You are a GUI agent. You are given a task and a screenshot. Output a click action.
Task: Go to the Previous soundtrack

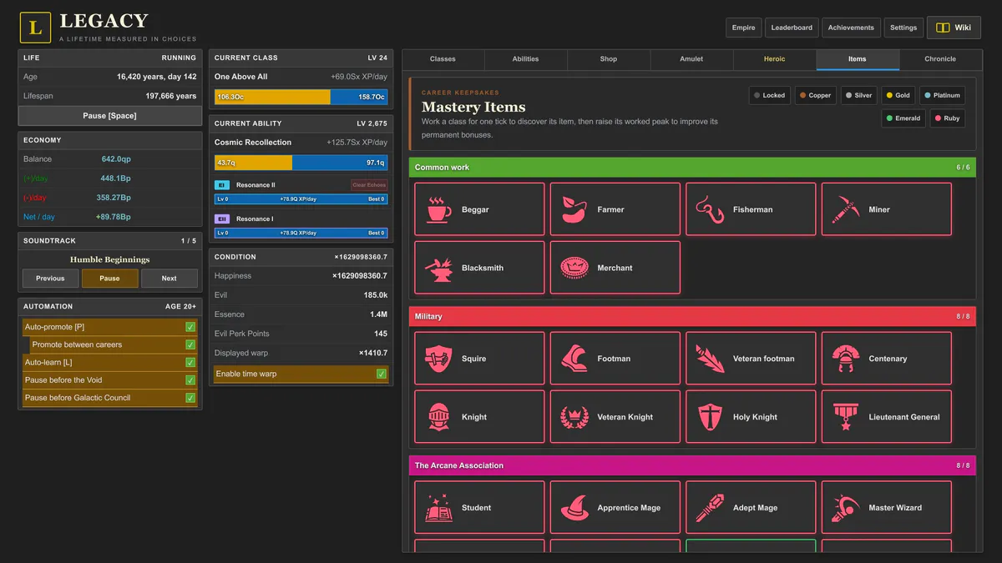[50, 279]
